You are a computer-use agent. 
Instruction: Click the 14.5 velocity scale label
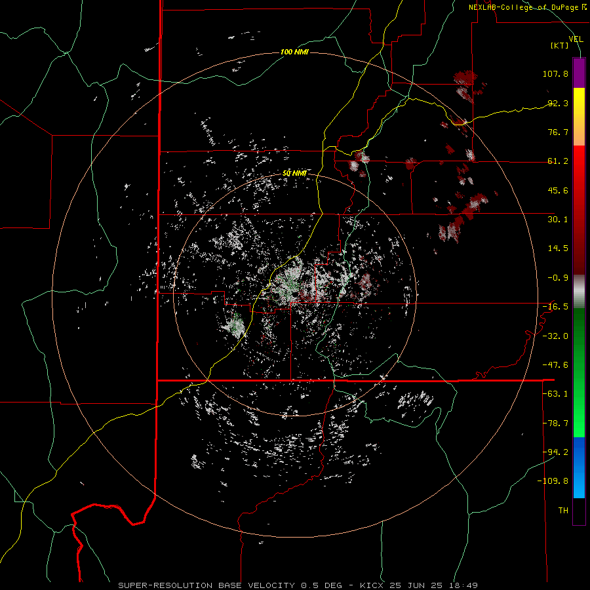558,248
